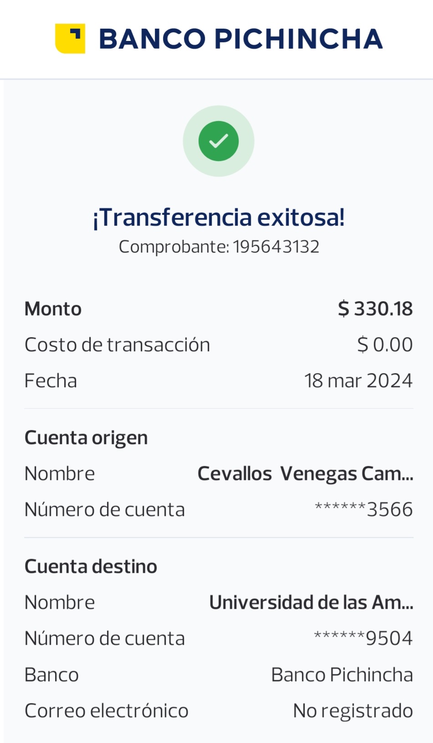
Task: Click destination account number ******9504
Action: (x=363, y=638)
